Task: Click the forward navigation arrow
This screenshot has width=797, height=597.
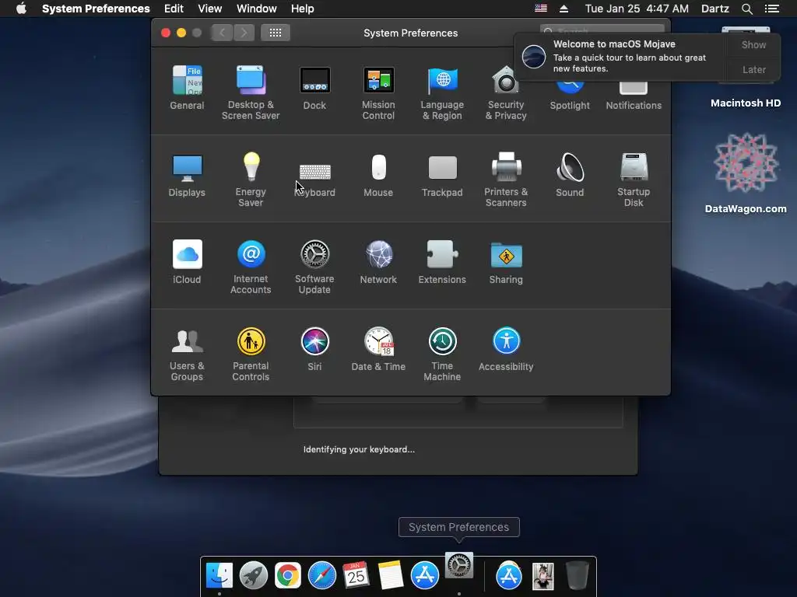Action: tap(244, 33)
